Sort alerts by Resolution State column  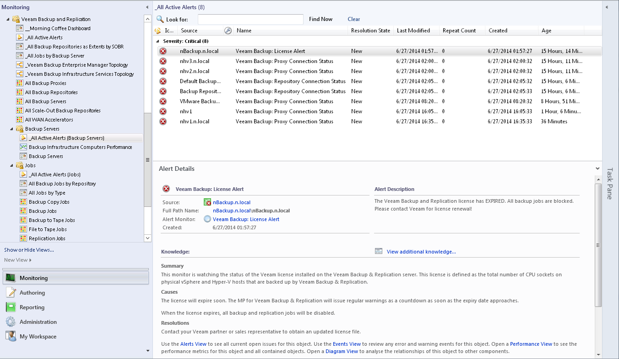(370, 31)
